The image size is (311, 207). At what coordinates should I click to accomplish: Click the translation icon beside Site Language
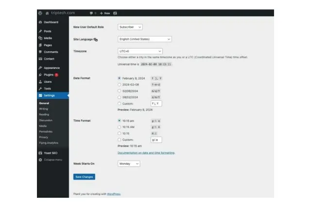coord(96,40)
